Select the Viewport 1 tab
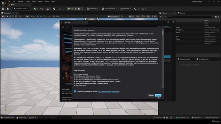Image resolution: width=221 pixels, height=124 pixels. (x=9, y=13)
